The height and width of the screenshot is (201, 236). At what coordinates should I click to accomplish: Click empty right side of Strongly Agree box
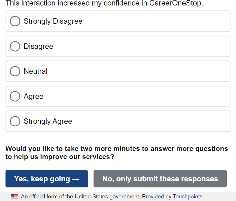coord(174,121)
